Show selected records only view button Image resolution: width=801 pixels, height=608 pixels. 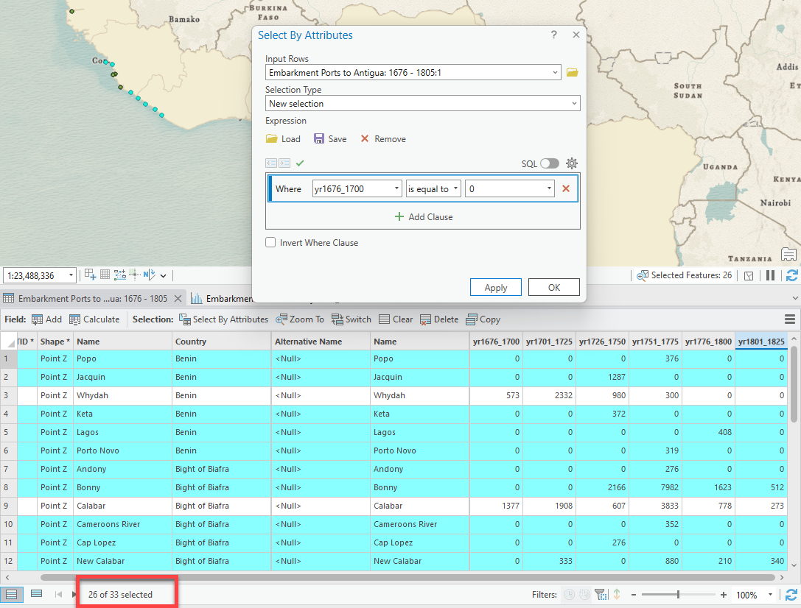tap(36, 594)
